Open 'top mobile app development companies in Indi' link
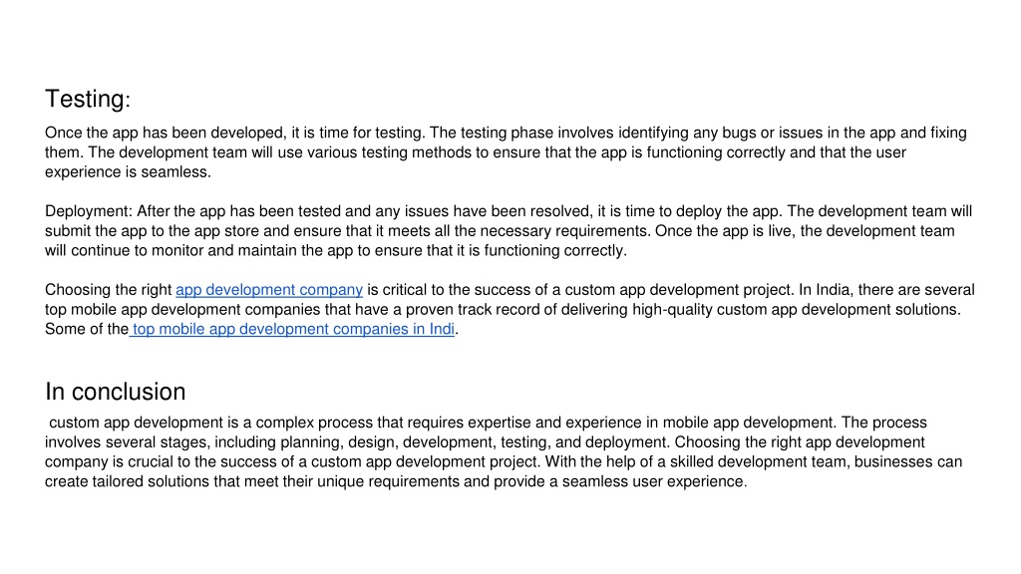Image resolution: width=1021 pixels, height=574 pixels. [292, 329]
